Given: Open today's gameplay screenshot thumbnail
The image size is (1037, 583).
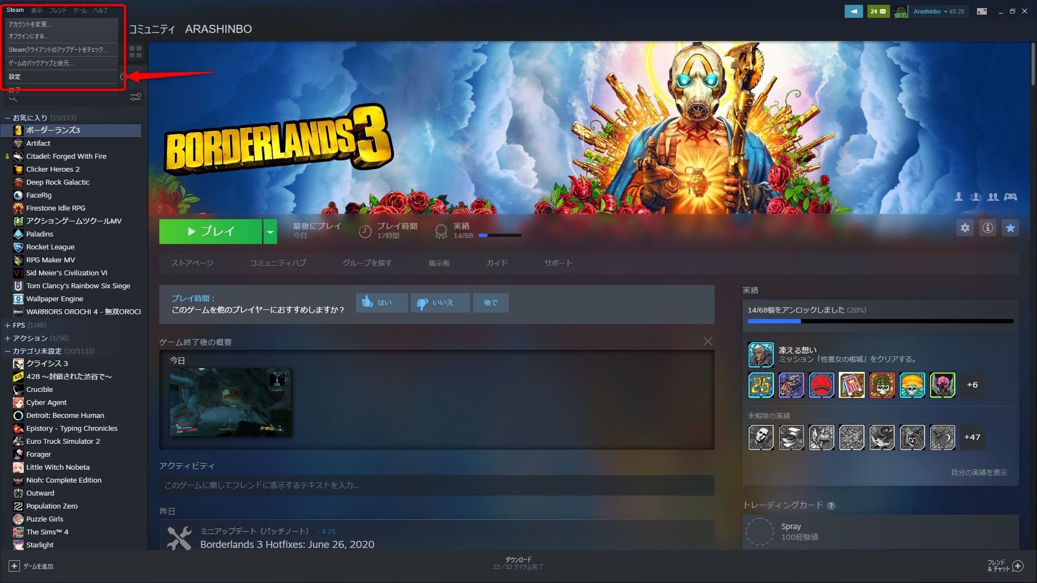Looking at the screenshot, I should (x=231, y=402).
